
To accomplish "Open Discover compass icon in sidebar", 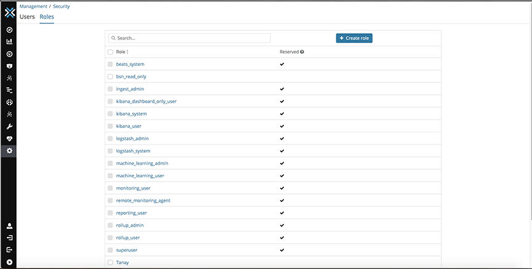I will pyautogui.click(x=9, y=30).
